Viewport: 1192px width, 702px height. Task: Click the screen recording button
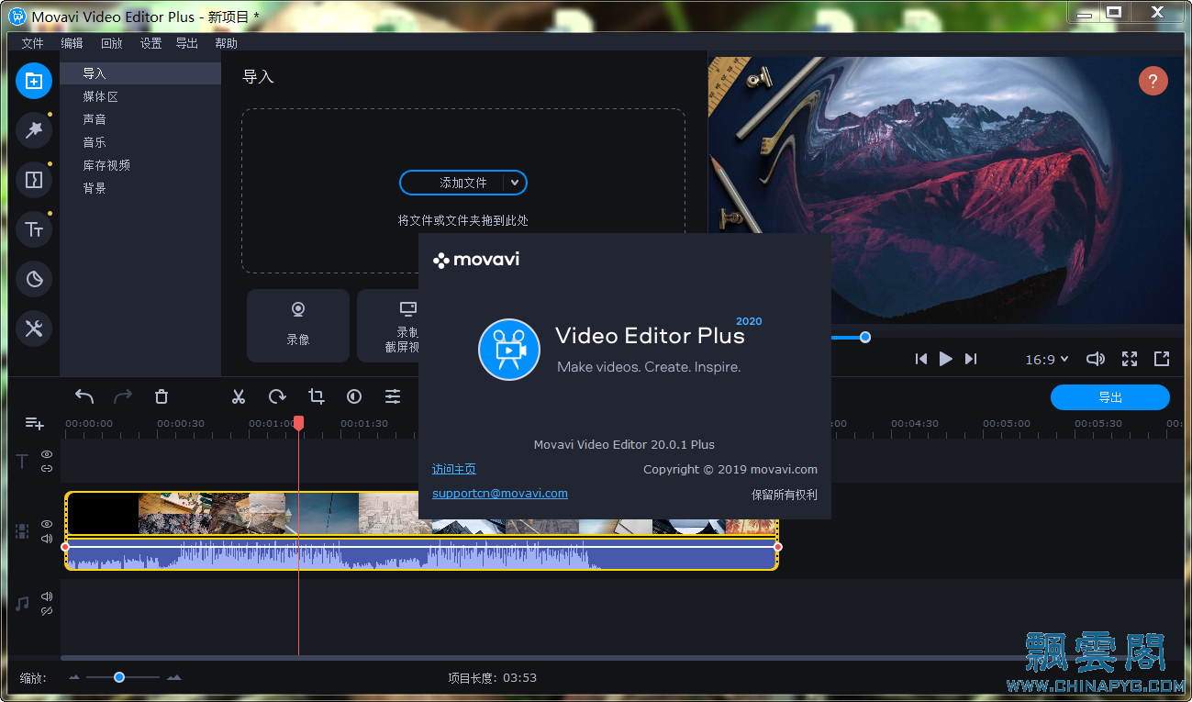(x=388, y=326)
